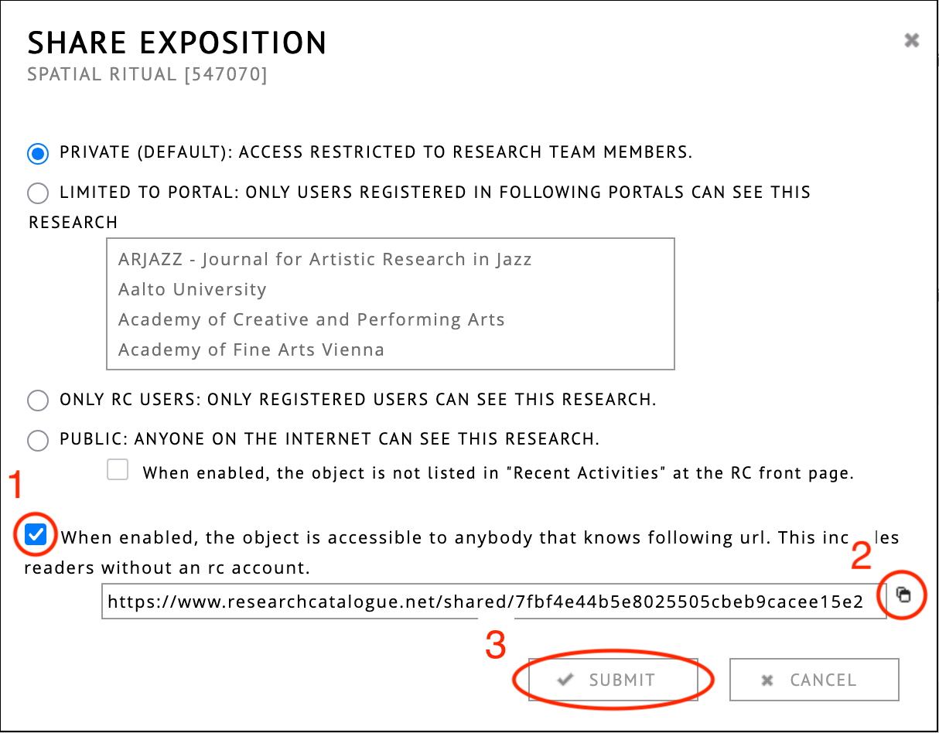939x733 pixels.
Task: Select the Private (default) access option
Action: [x=37, y=153]
